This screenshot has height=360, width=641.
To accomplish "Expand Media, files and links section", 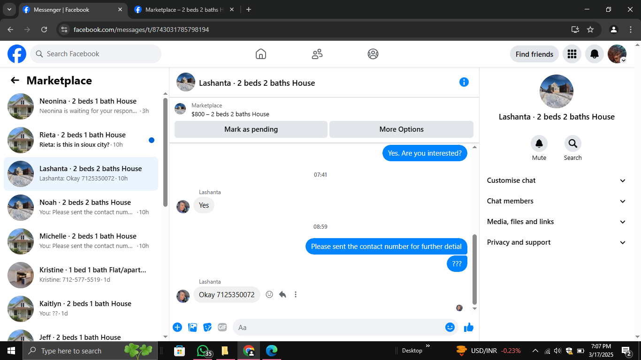I will [557, 222].
